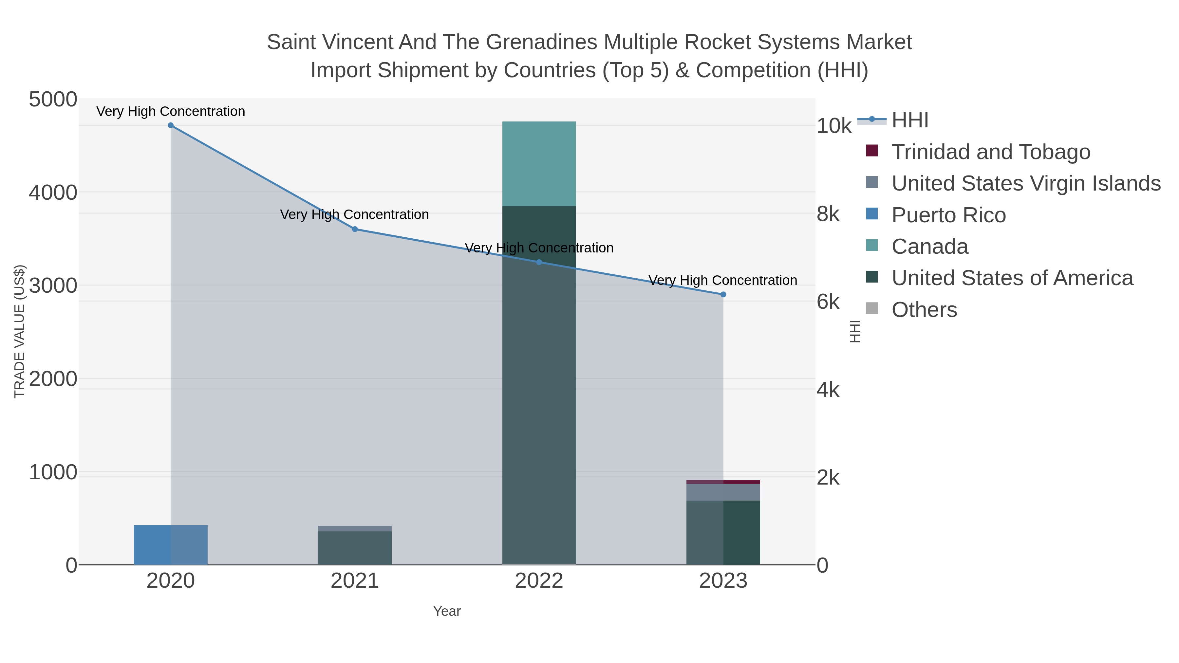Click the 'Year' axis title
Image resolution: width=1179 pixels, height=663 pixels.
(447, 612)
